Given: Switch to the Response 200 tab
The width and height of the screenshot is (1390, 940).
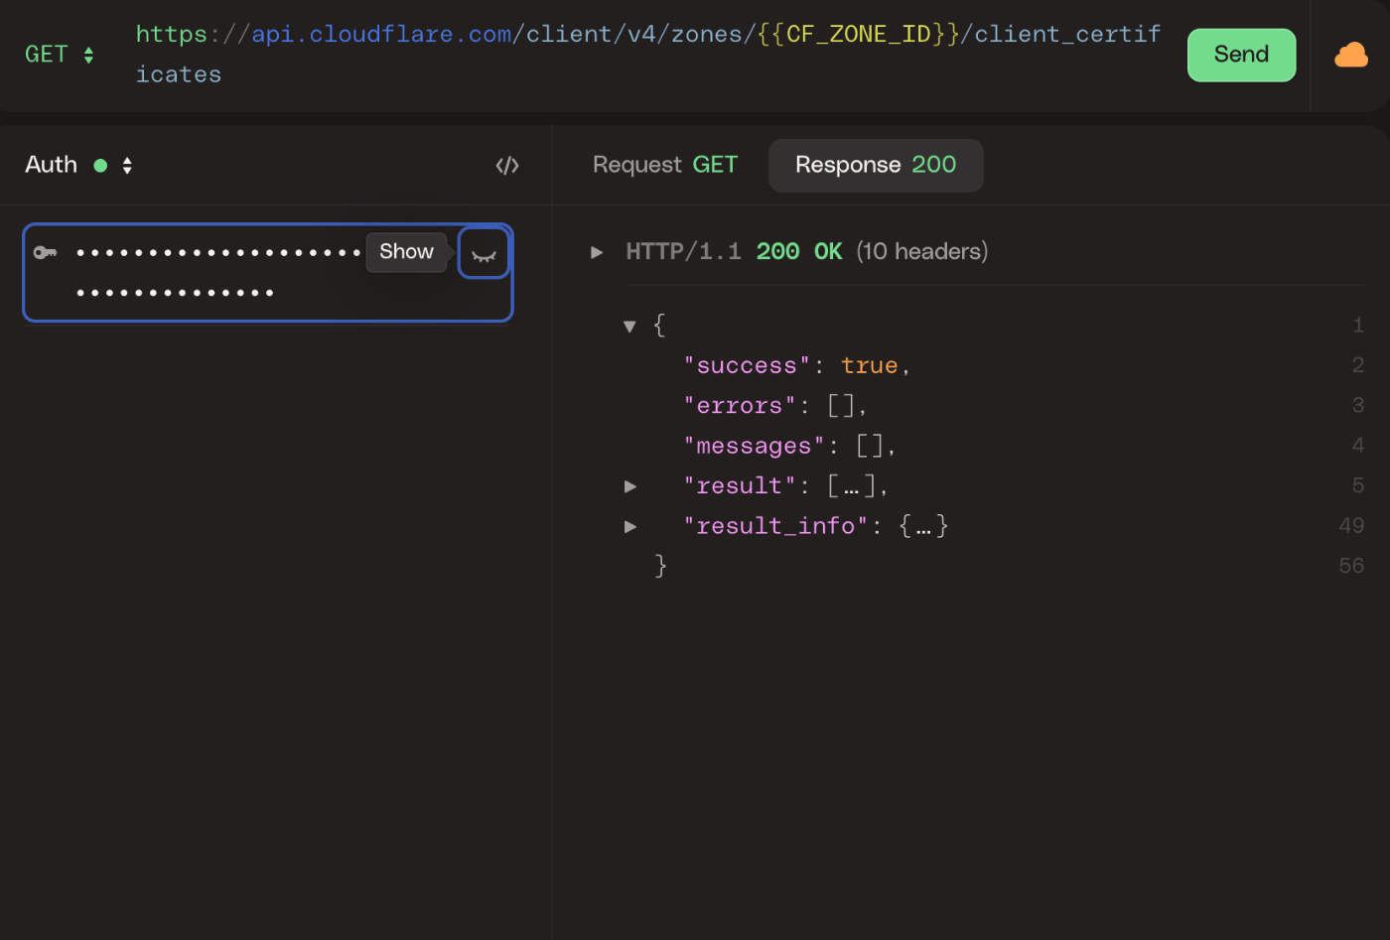Looking at the screenshot, I should (876, 165).
